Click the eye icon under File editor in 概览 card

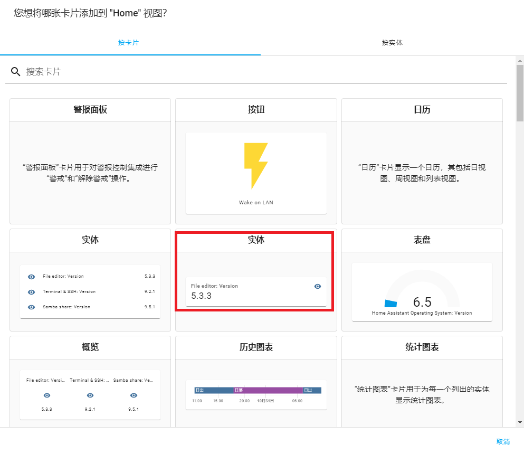tap(46, 395)
